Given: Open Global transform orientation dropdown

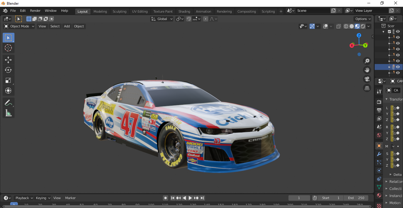Looking at the screenshot, I should click(x=162, y=19).
